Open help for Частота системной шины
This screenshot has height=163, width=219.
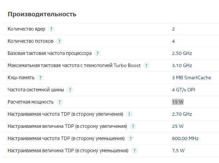point(70,90)
